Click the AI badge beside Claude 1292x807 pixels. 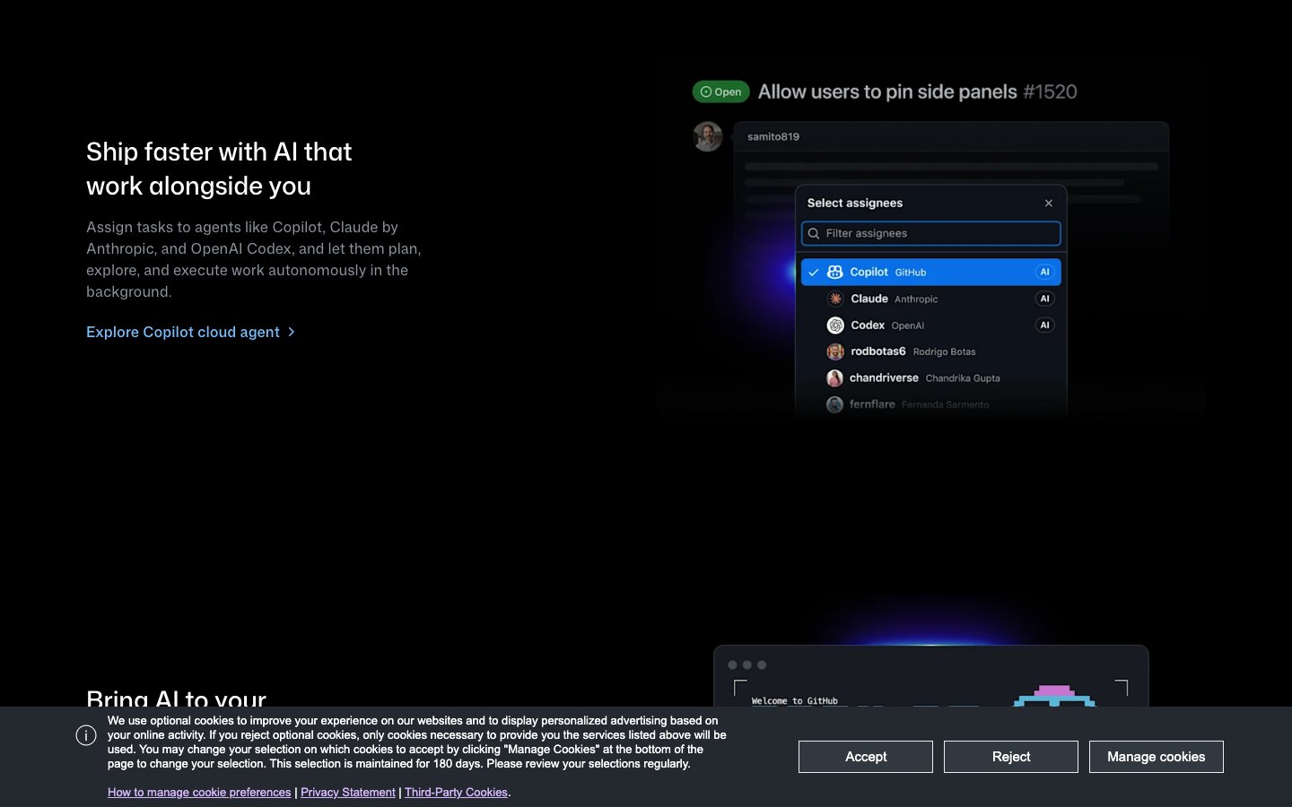1044,299
